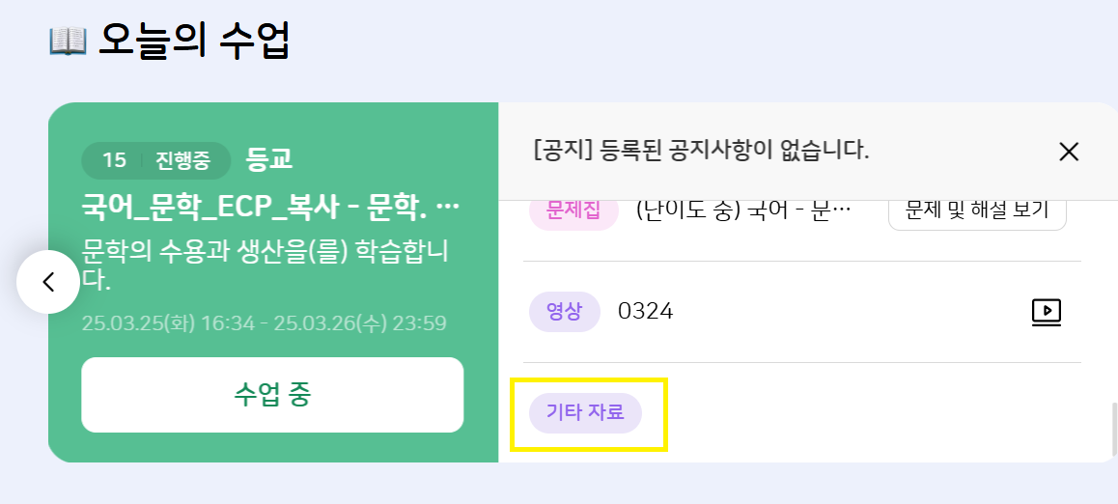Click the 문학의 수용과 생산 description text
Image resolution: width=1118 pixels, height=504 pixels.
pyautogui.click(x=270, y=265)
